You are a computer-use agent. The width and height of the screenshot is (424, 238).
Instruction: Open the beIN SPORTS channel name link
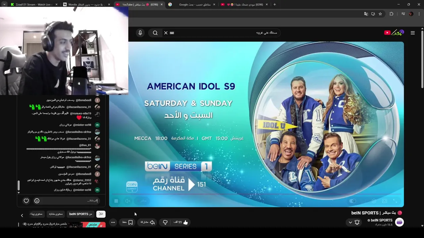[382, 220]
